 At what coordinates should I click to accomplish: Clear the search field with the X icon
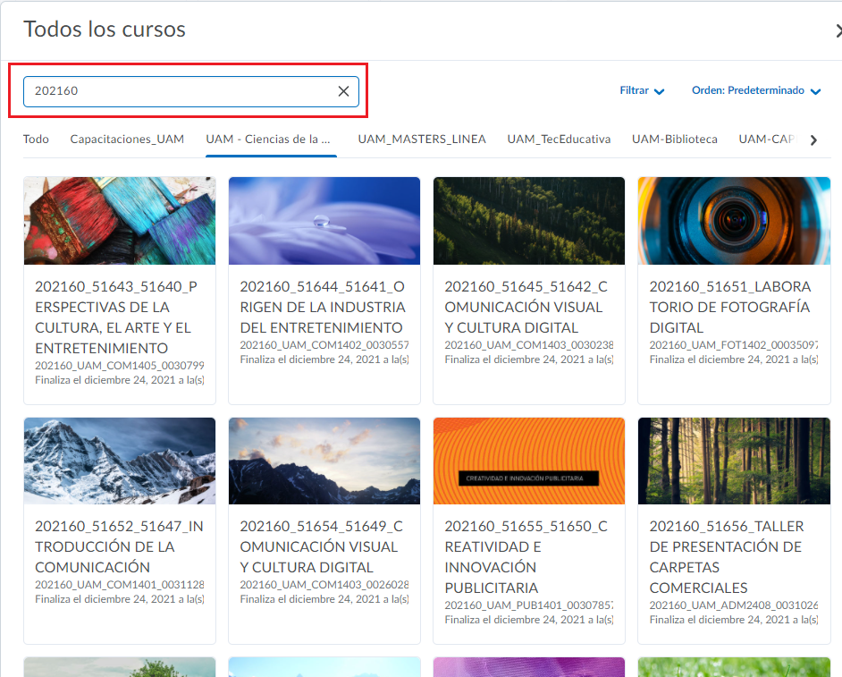tap(343, 91)
